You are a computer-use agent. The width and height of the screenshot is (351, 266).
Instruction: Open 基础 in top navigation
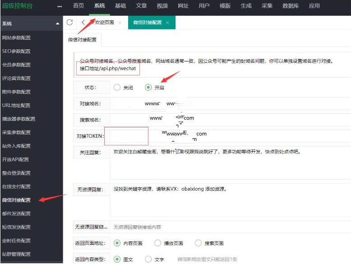click(x=120, y=6)
